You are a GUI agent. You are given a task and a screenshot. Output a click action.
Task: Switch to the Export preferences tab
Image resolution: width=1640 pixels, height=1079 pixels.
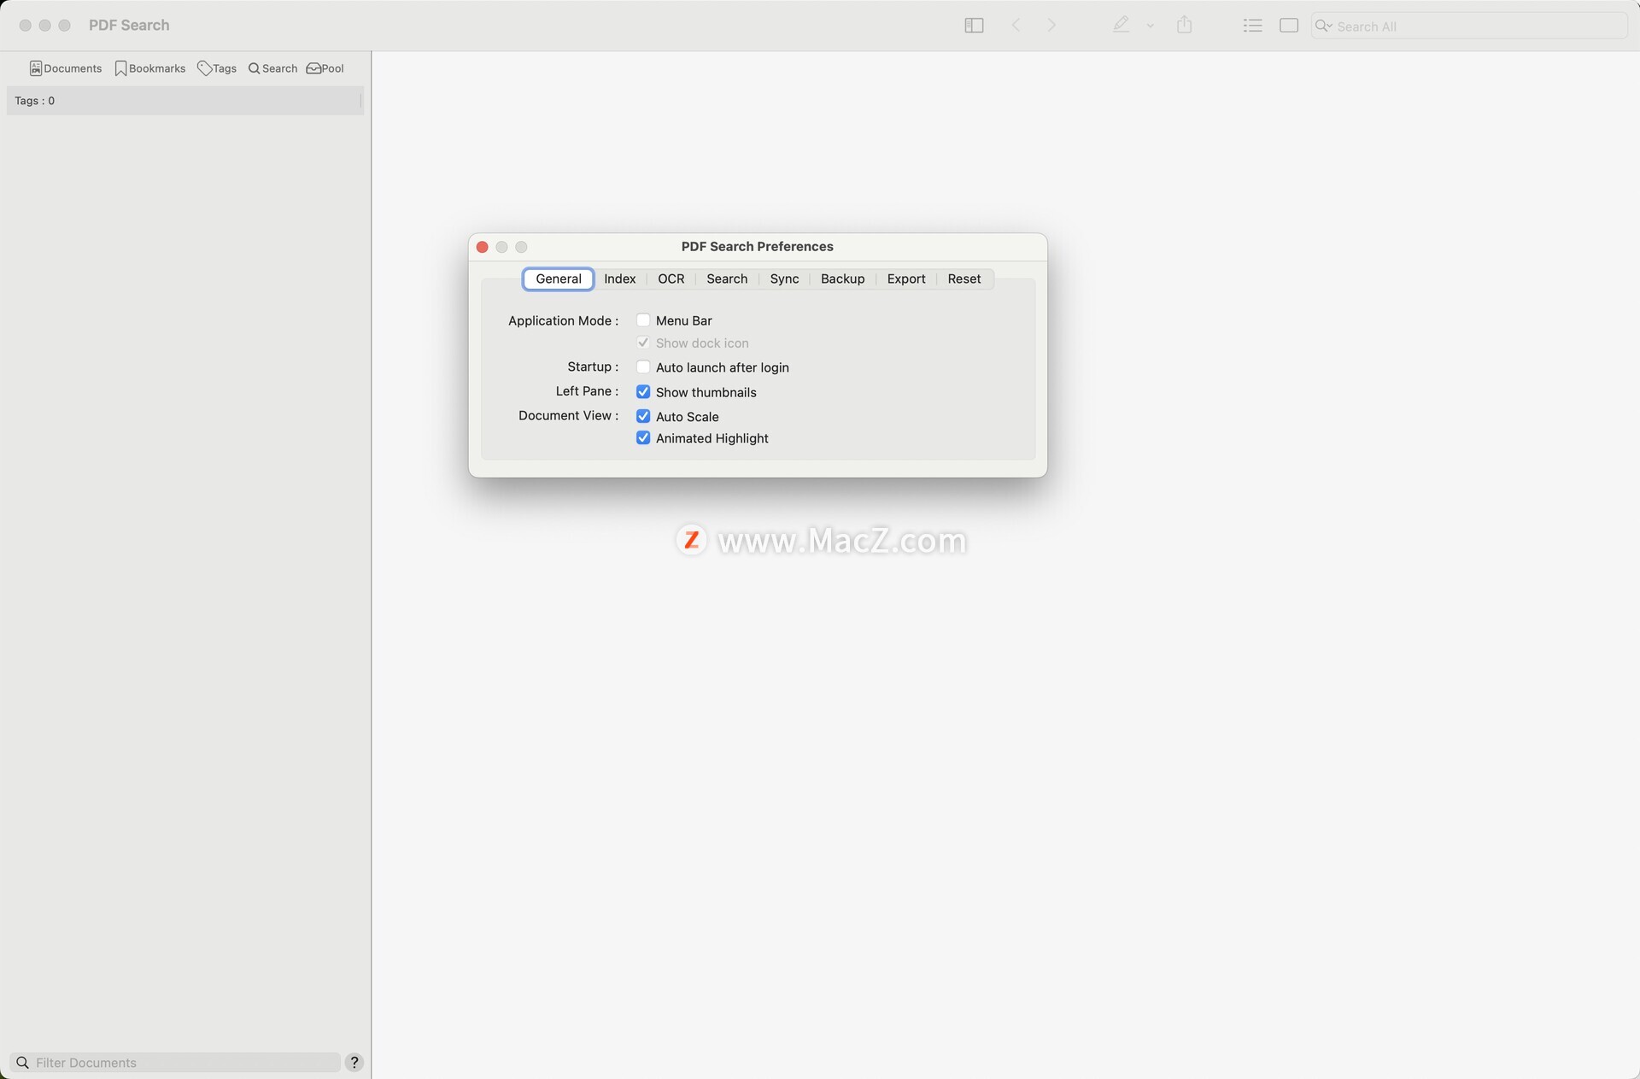coord(905,279)
